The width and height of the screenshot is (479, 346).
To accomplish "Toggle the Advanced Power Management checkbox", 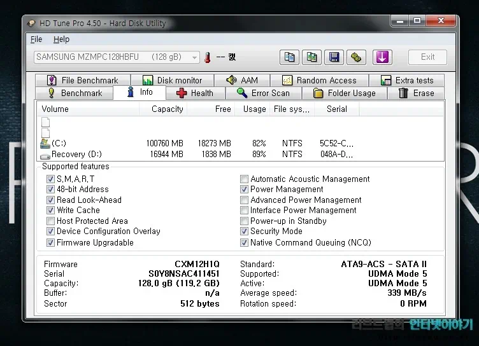I will (x=244, y=200).
